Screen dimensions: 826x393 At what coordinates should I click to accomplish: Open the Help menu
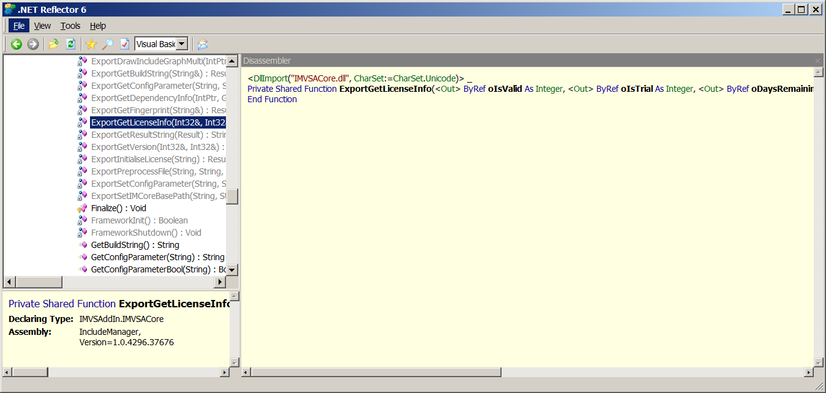[98, 26]
